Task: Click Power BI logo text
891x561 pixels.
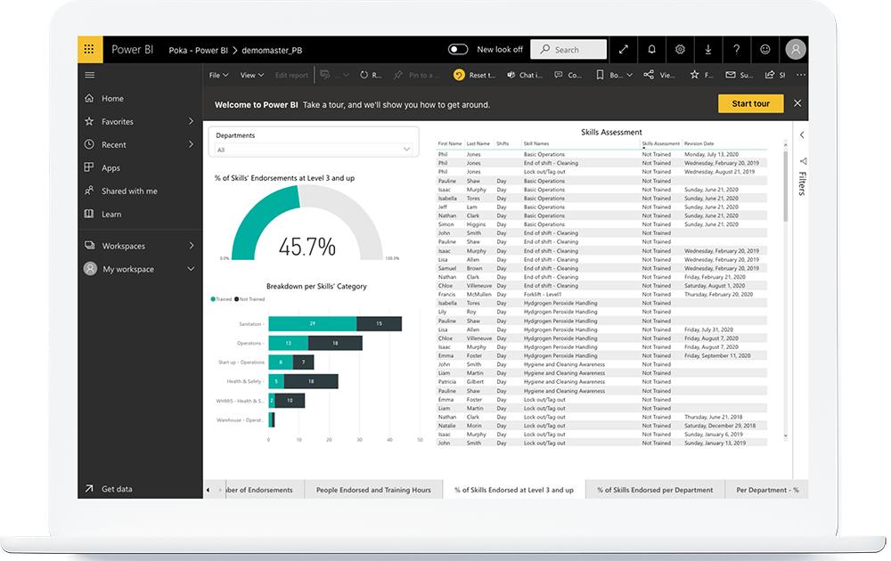Action: (x=133, y=49)
